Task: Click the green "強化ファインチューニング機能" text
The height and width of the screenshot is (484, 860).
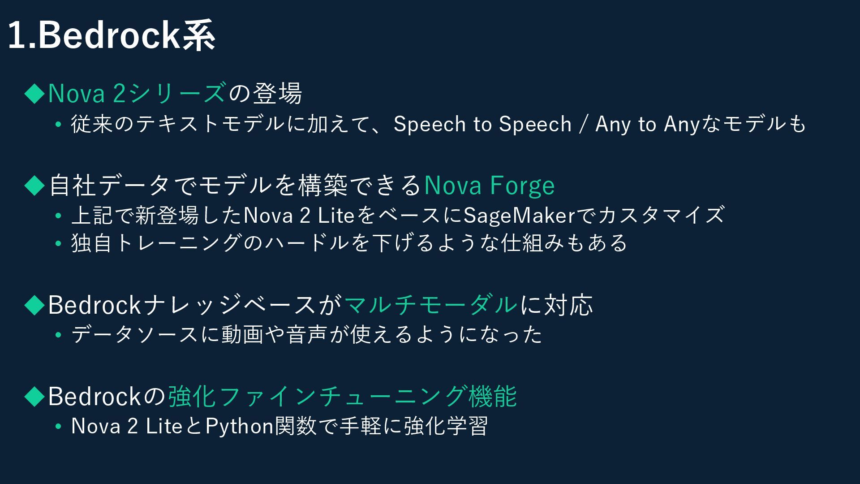Action: pyautogui.click(x=343, y=396)
